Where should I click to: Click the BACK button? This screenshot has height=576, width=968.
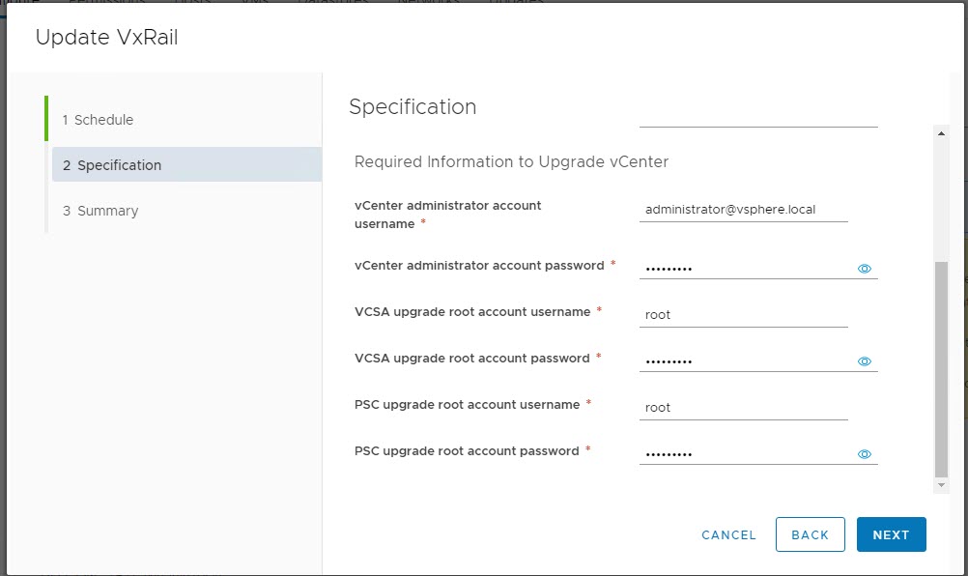tap(810, 534)
